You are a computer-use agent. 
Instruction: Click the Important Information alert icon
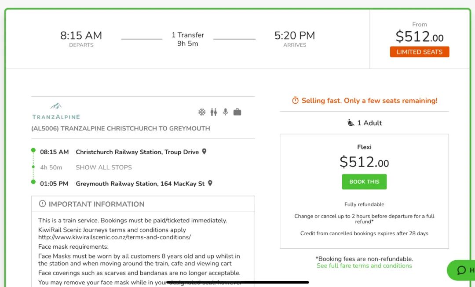click(42, 203)
